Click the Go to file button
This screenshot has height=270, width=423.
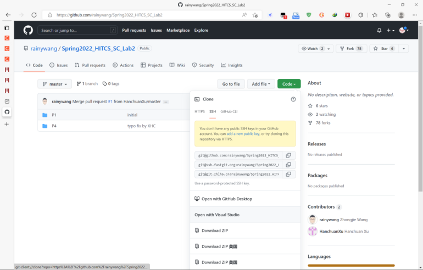[231, 84]
